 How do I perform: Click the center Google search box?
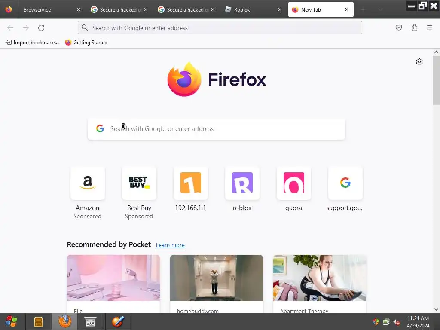[x=217, y=129]
